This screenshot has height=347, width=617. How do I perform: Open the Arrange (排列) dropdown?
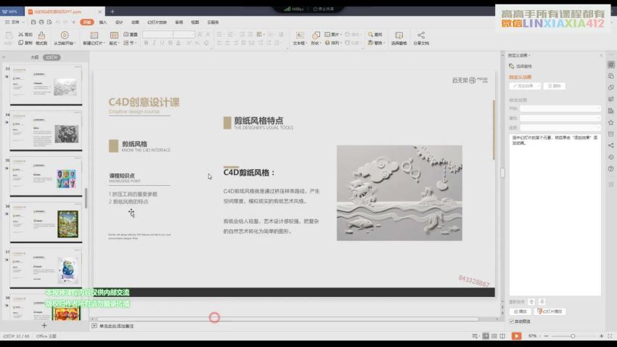(333, 43)
